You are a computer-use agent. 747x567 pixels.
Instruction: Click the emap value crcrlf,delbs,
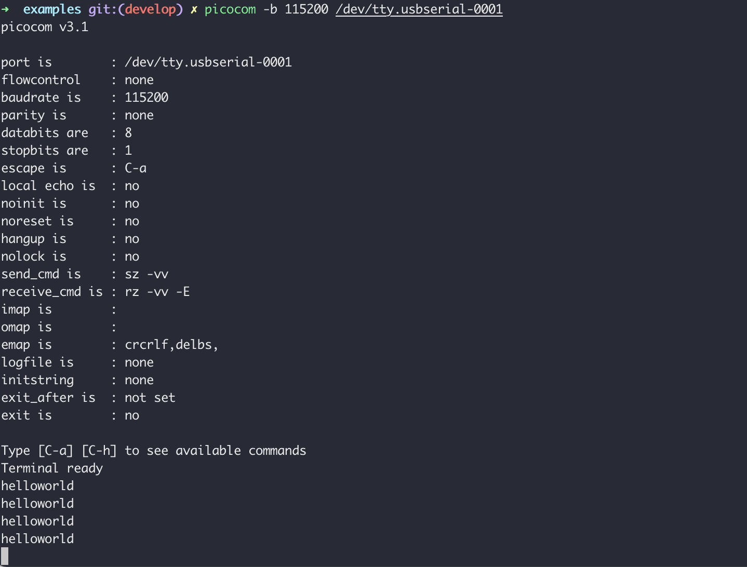tap(171, 345)
